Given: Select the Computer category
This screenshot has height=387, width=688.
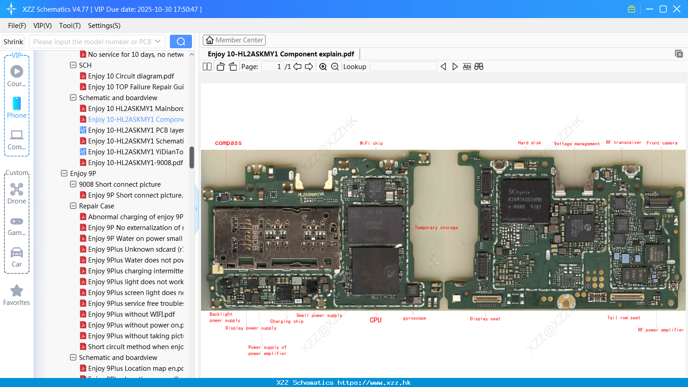Looking at the screenshot, I should point(17,140).
